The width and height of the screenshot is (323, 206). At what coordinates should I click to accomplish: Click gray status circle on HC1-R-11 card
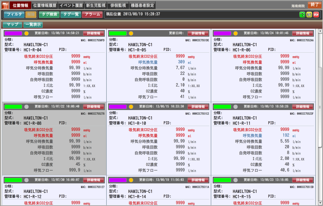(236, 107)
